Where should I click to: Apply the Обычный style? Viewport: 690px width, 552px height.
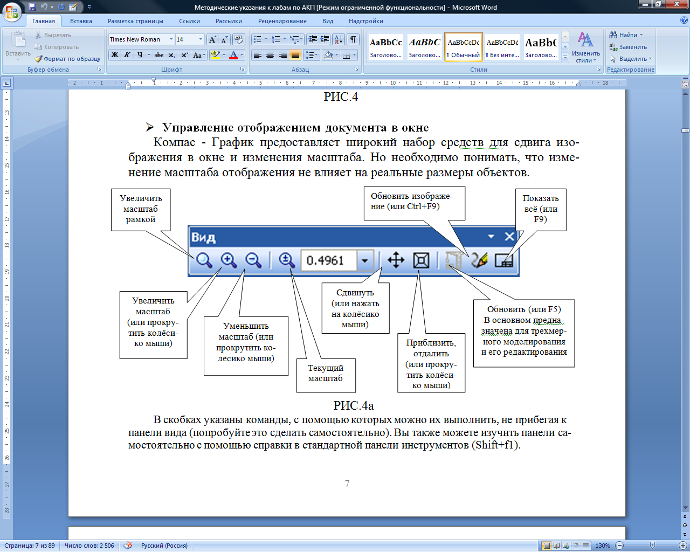coord(464,47)
